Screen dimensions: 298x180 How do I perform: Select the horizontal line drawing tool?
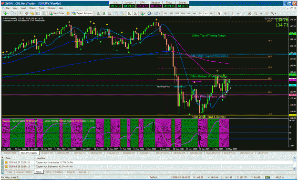coord(238,13)
